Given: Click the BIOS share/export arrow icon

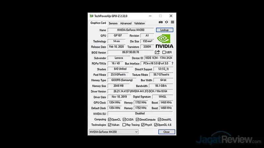Looking at the screenshot, I should coord(157,52).
